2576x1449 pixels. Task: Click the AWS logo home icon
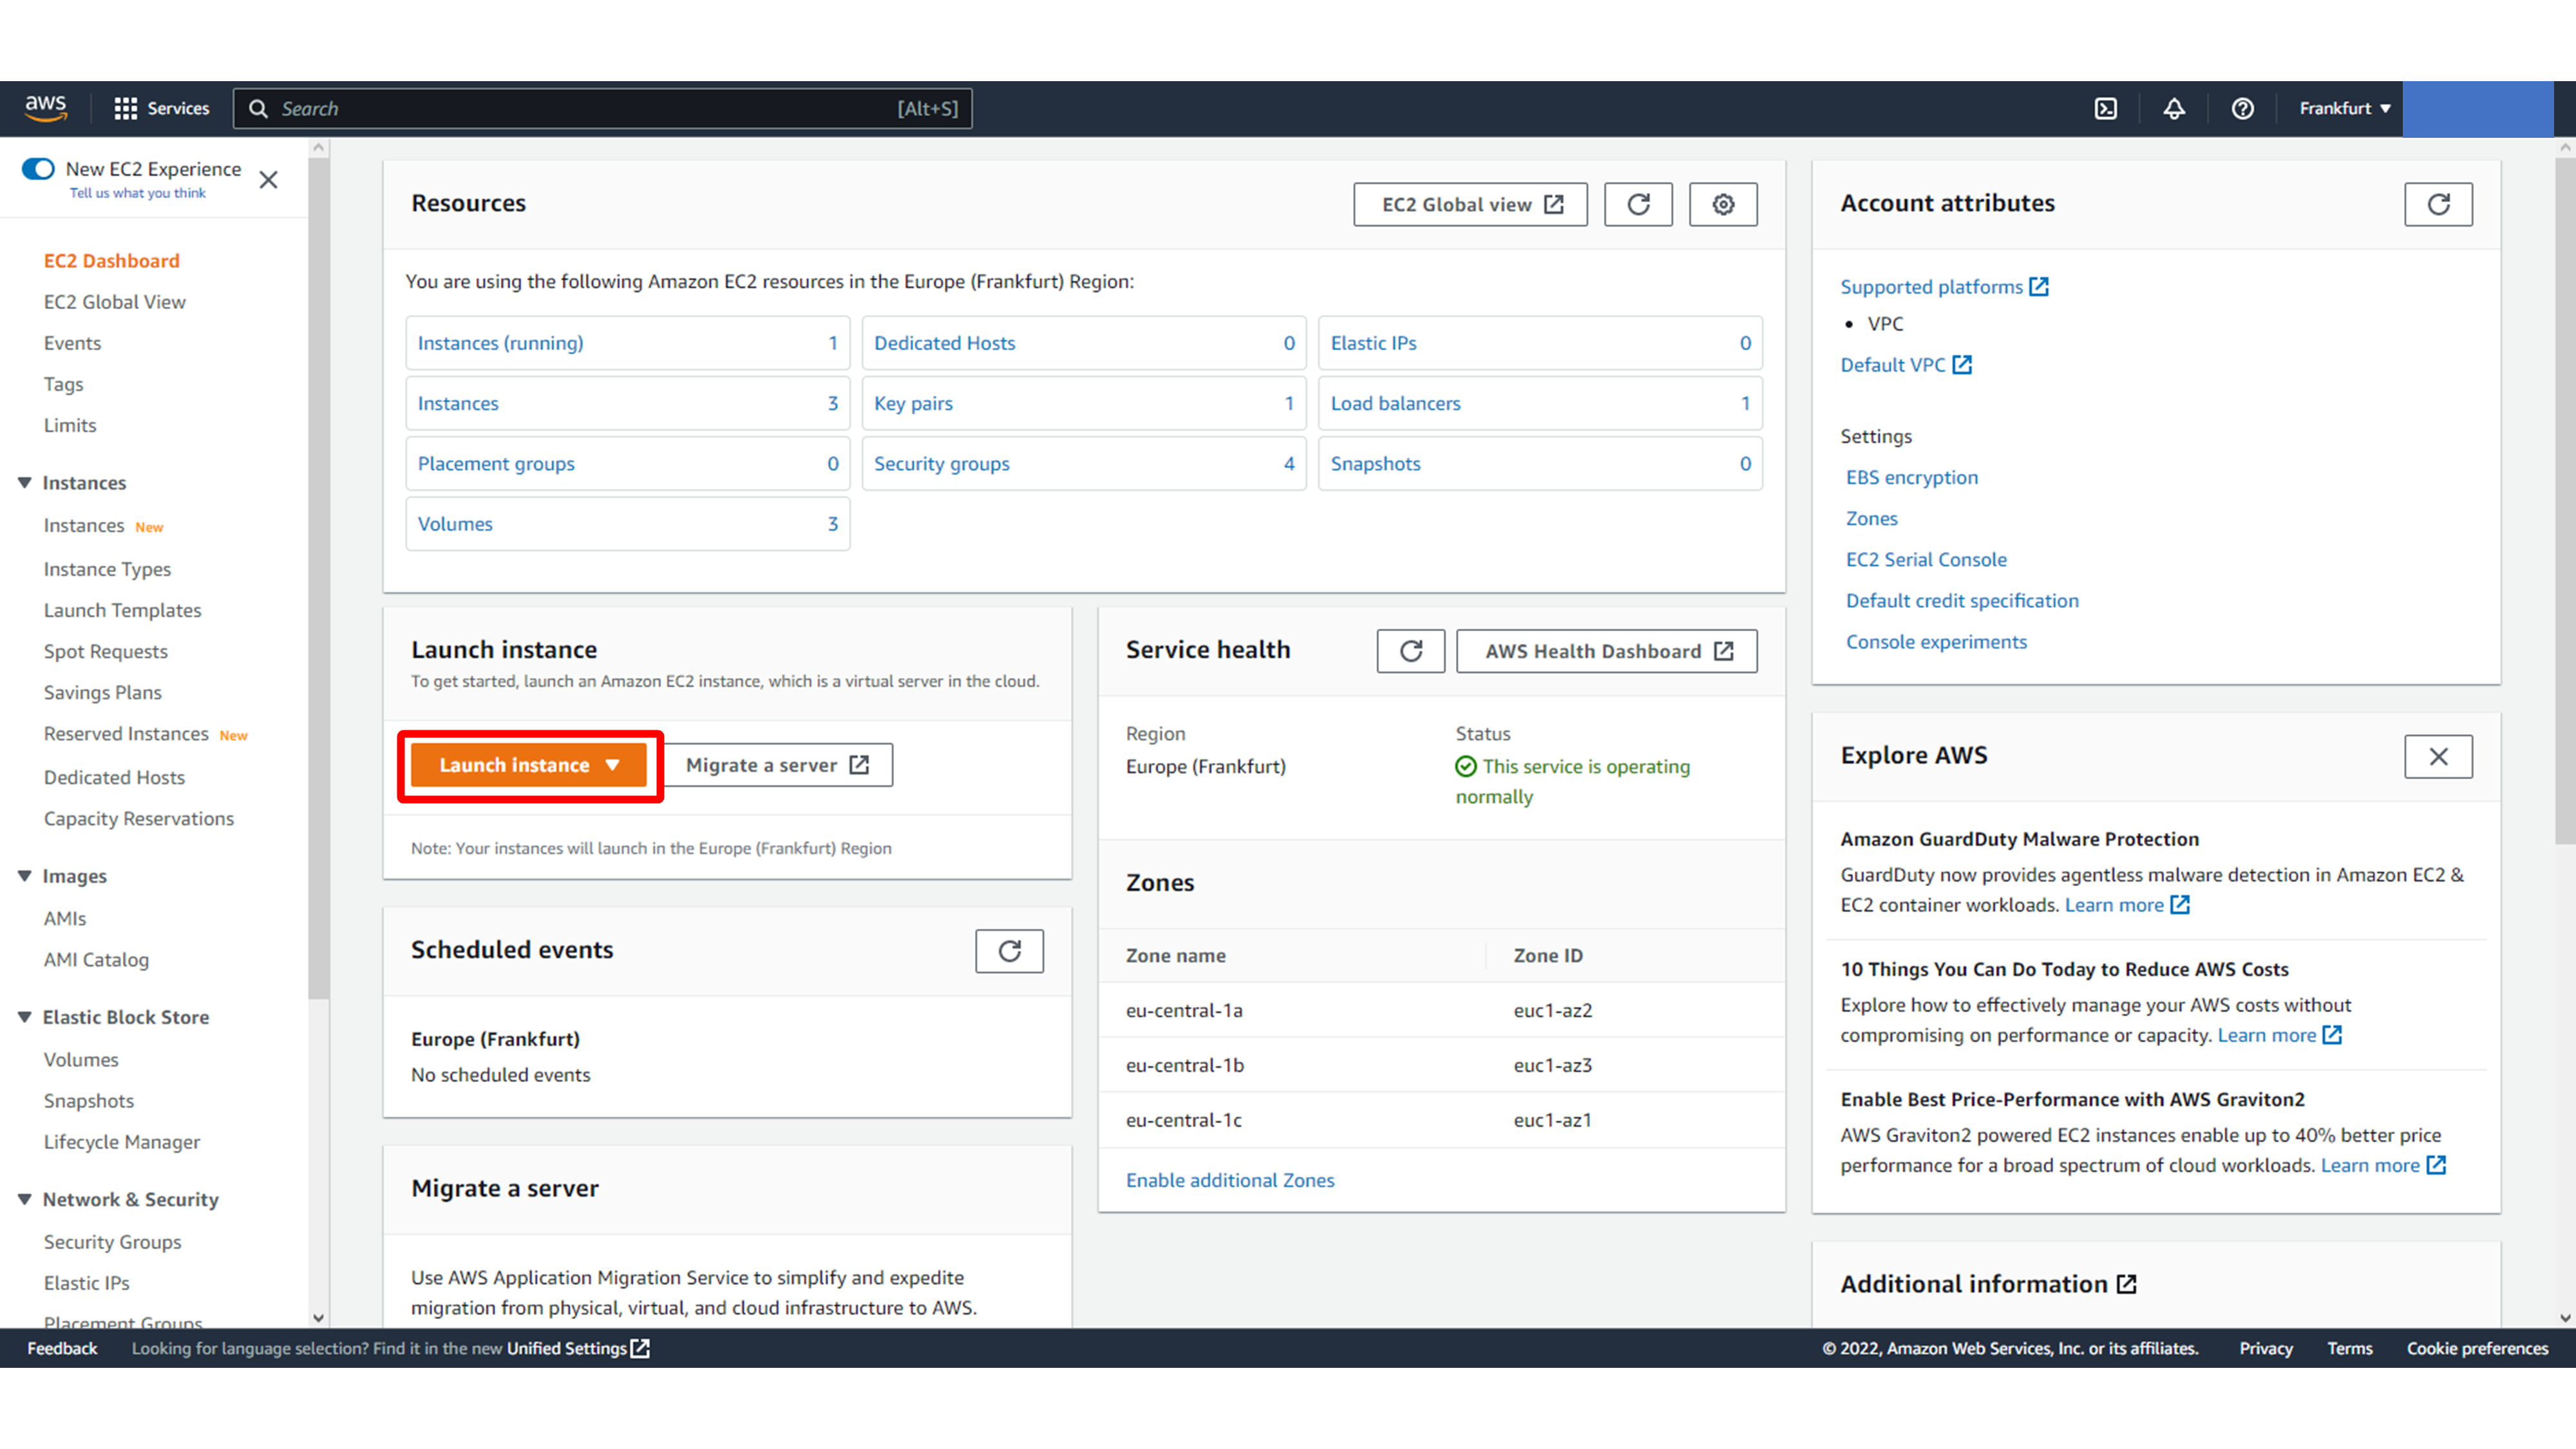click(46, 108)
